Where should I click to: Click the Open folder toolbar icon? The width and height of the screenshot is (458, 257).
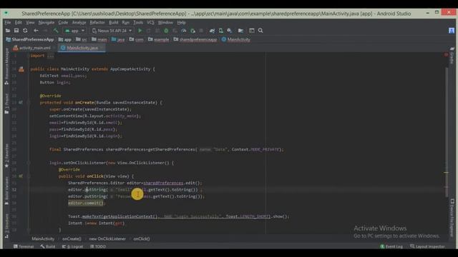click(8, 31)
